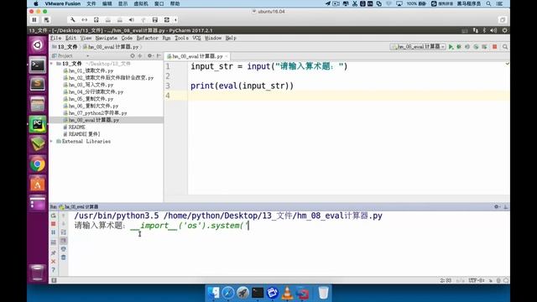Open Run panel help question mark
This screenshot has width=537, height=302.
[x=54, y=270]
